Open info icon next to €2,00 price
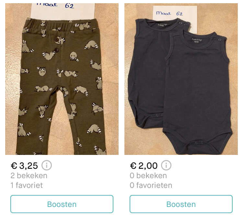Viewport: 243px width, 217px height. click(x=166, y=165)
